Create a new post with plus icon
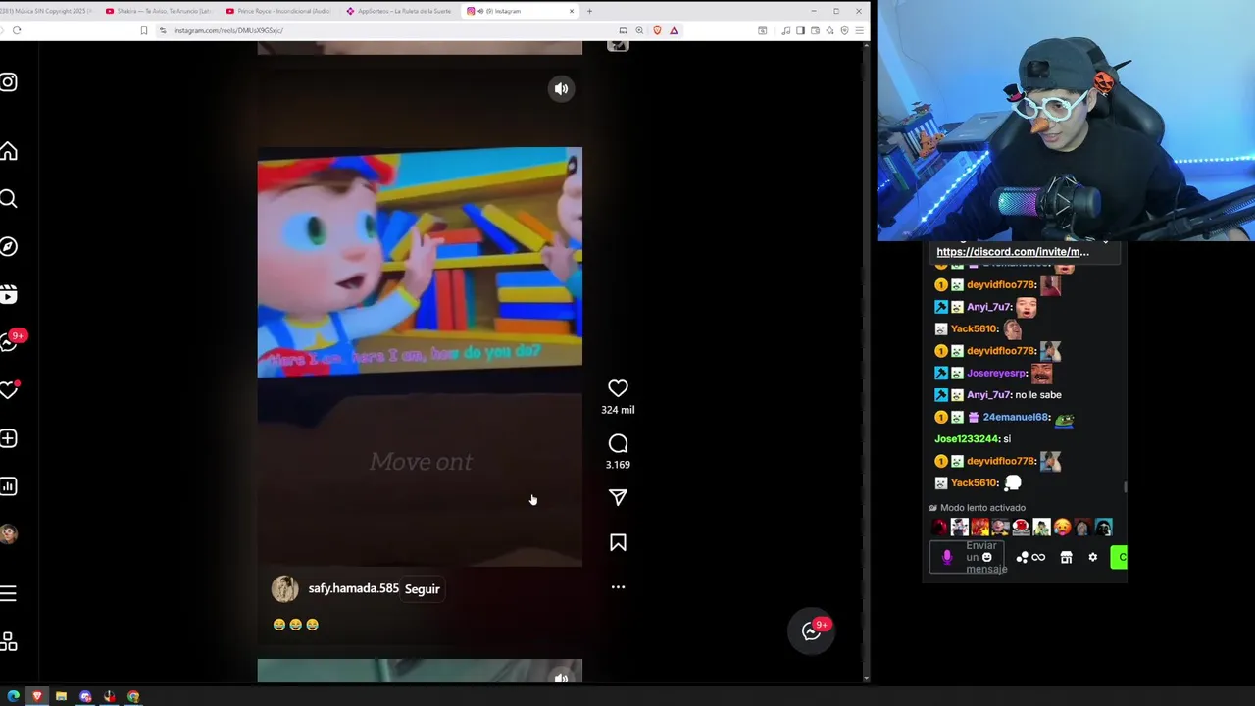Viewport: 1255px width, 706px height. (9, 438)
